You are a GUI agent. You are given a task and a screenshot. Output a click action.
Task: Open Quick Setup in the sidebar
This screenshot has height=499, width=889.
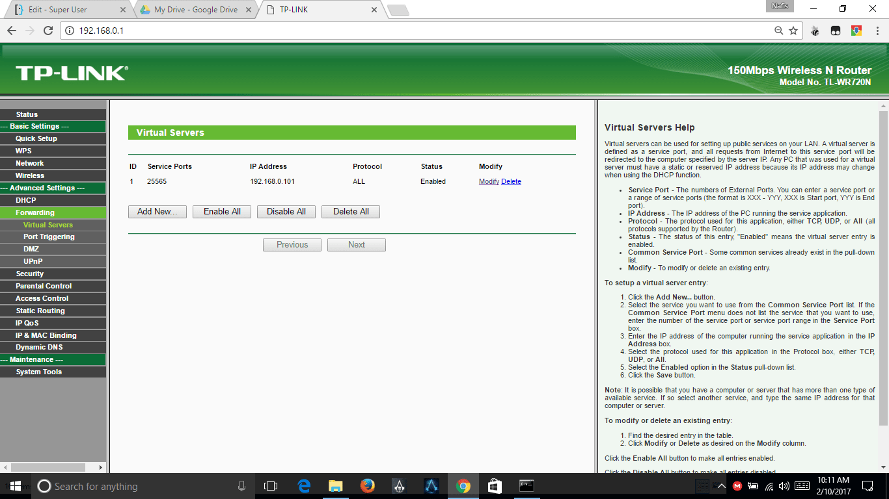53,138
